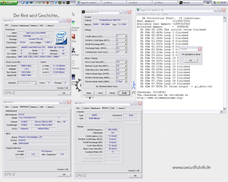
Task: Open the About tab in top CPU-Z window
Action: click(x=50, y=26)
